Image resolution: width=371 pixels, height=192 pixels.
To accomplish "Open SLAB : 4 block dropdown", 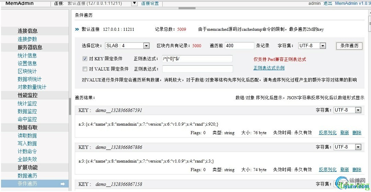I will point(127,46).
